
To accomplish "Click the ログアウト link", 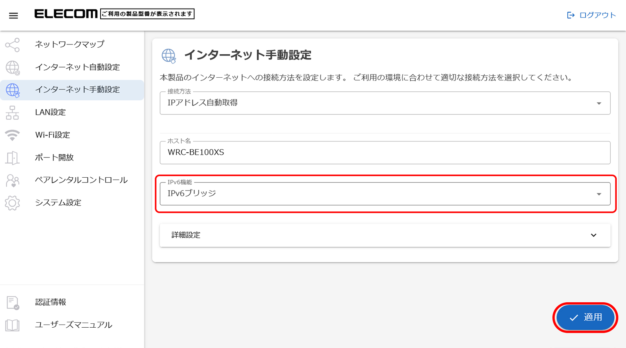I will click(592, 15).
